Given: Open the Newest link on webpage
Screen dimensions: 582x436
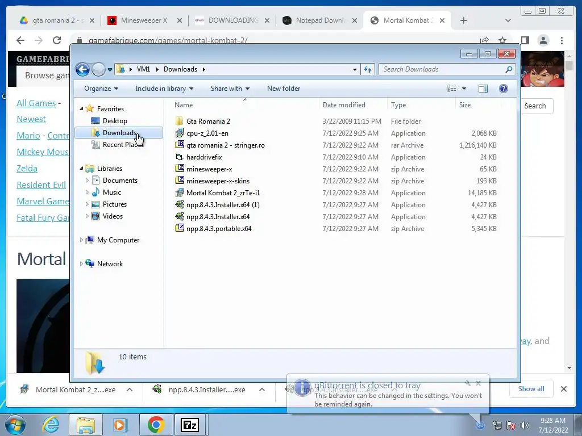Looking at the screenshot, I should click(x=31, y=119).
